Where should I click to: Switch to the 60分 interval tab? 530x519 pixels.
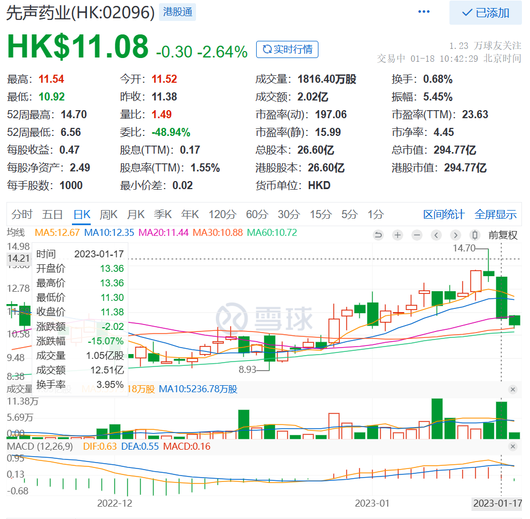[257, 214]
